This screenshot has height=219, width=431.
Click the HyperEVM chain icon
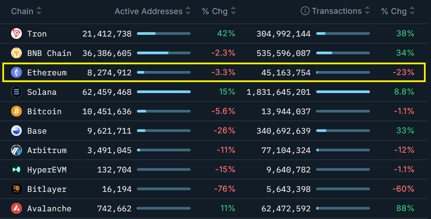[x=16, y=169]
